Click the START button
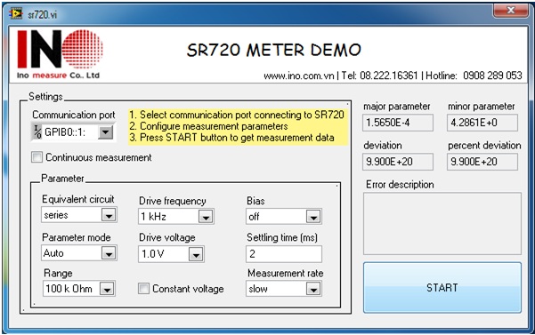Screen dimensions: 535x335 442,288
